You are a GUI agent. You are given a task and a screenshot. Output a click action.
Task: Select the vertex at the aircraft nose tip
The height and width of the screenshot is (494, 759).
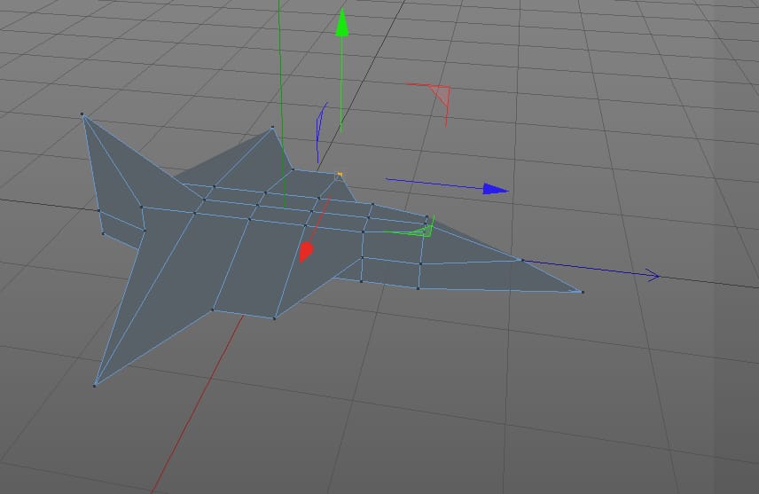583,292
